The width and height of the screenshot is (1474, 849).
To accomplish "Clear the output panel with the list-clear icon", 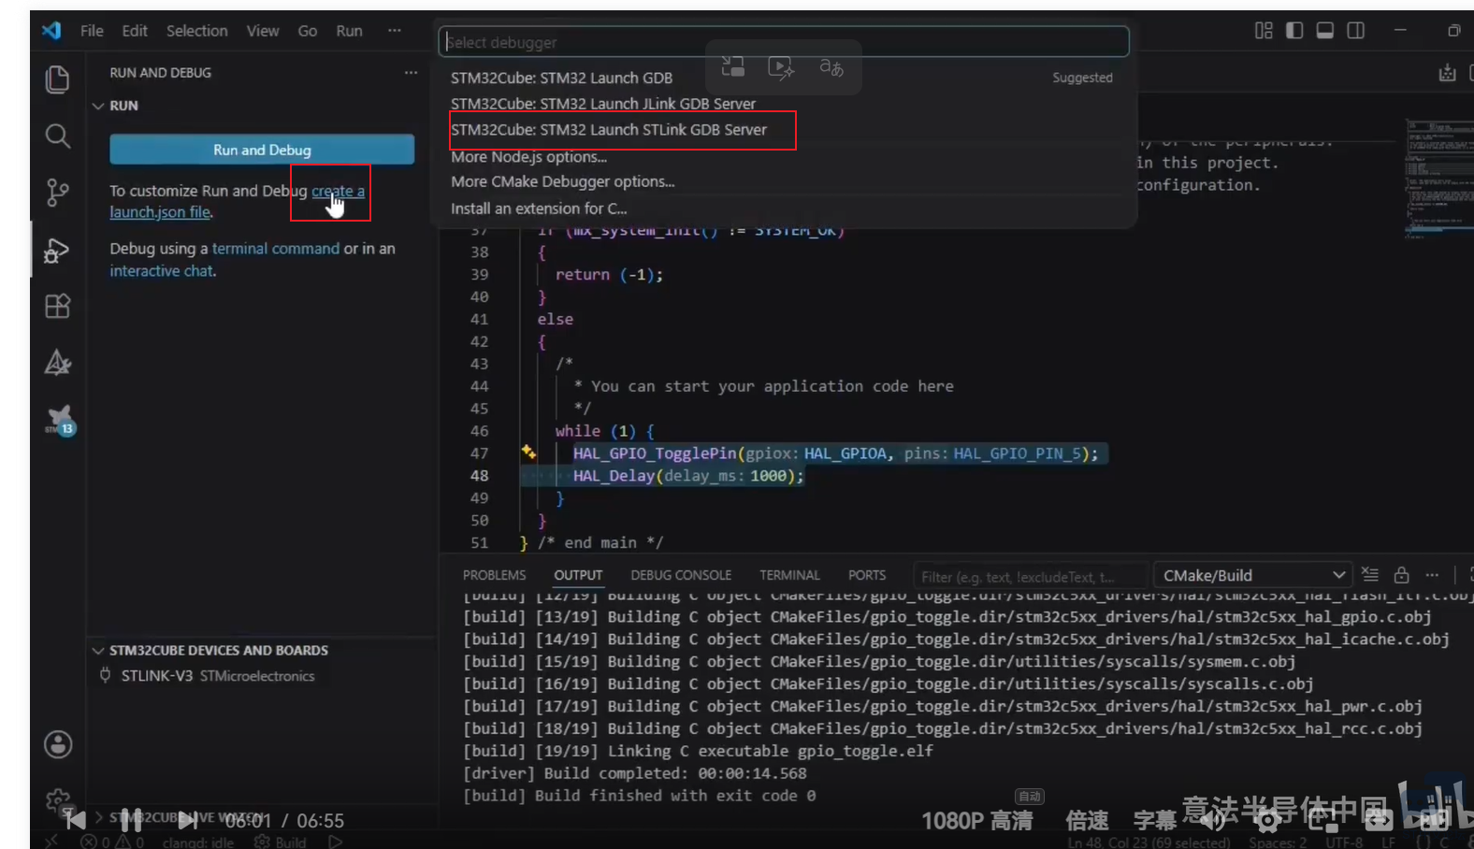I will 1370,574.
